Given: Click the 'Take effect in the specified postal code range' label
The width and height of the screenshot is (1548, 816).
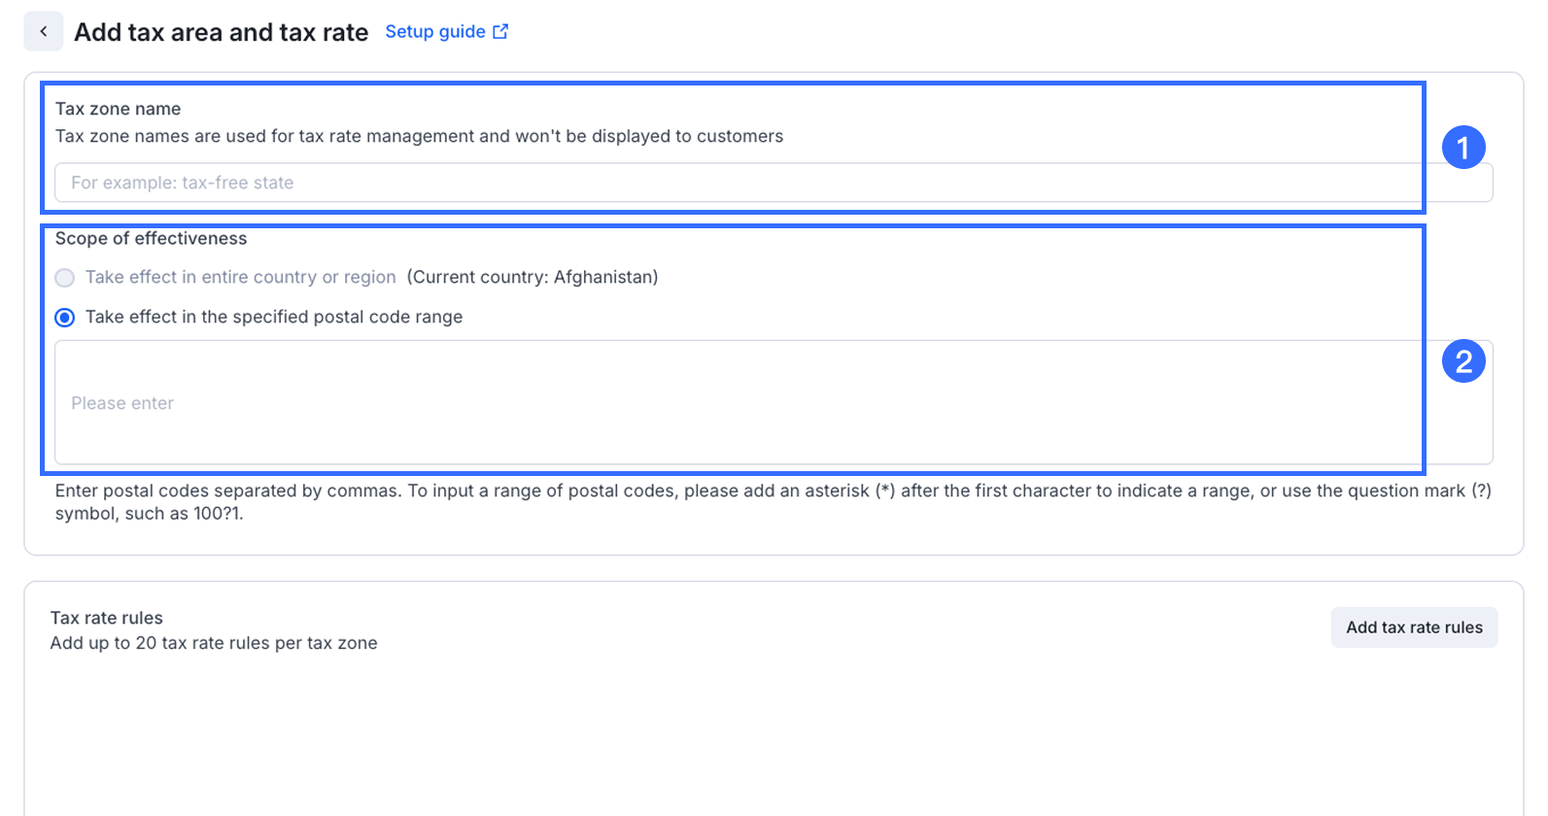Looking at the screenshot, I should point(274,318).
